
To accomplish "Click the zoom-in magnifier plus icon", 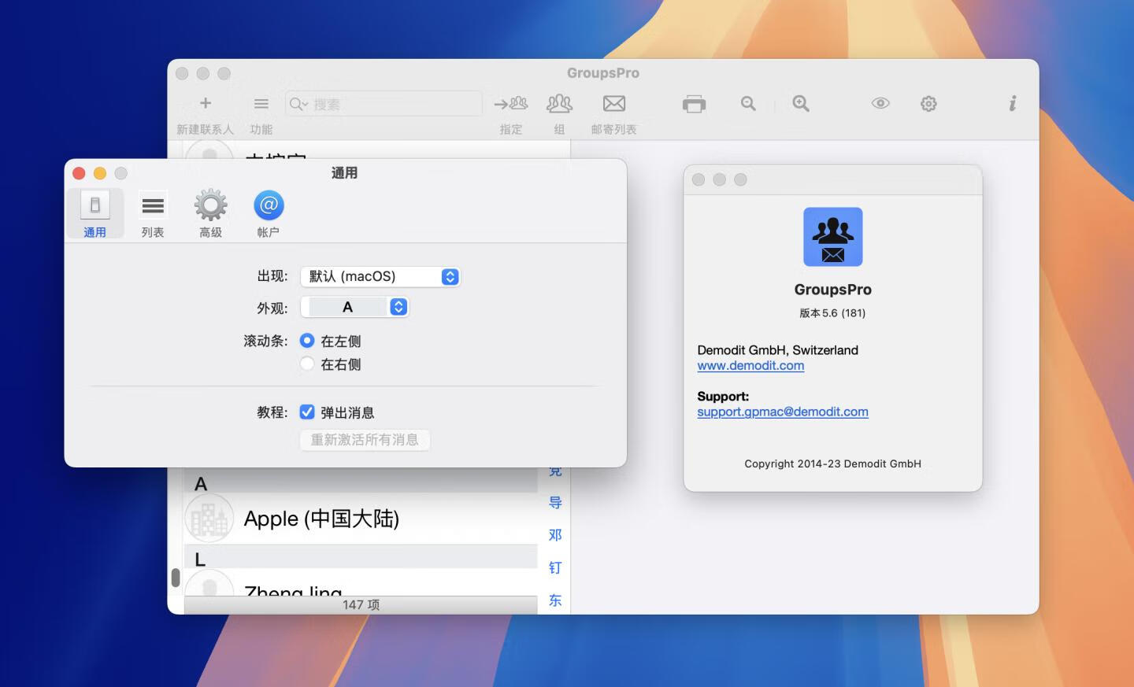I will point(801,103).
